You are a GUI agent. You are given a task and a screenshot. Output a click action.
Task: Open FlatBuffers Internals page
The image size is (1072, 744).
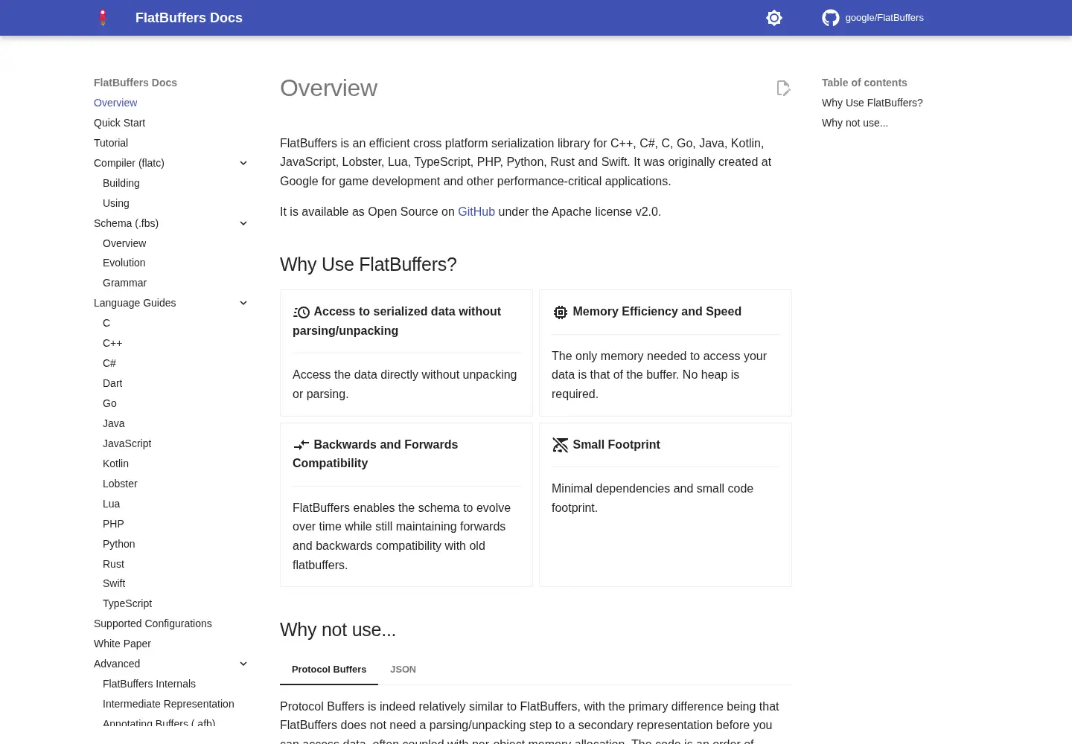(x=150, y=684)
